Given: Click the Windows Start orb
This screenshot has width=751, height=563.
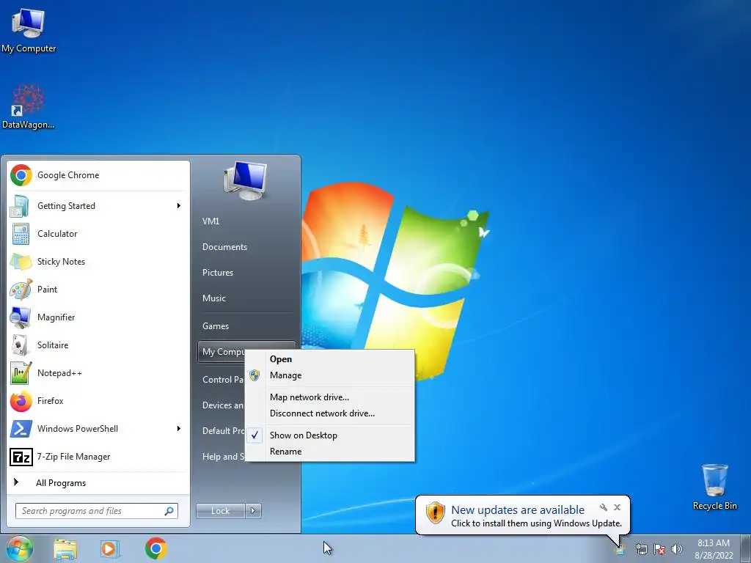Looking at the screenshot, I should point(19,548).
